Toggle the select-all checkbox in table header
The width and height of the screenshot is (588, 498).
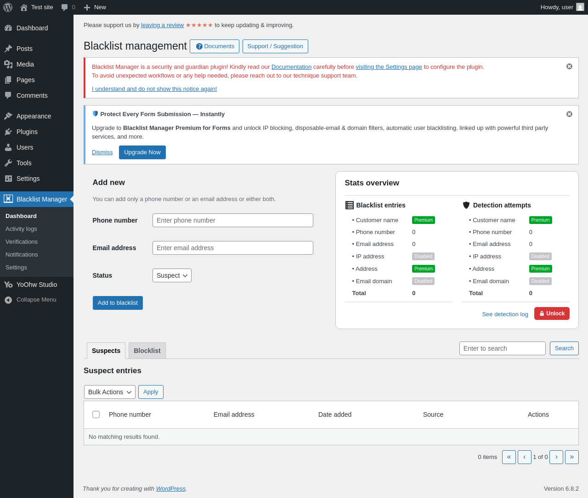(96, 414)
